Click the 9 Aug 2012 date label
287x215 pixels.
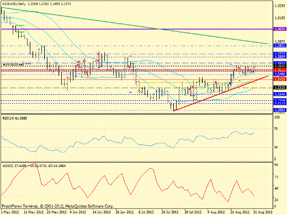[216, 212]
